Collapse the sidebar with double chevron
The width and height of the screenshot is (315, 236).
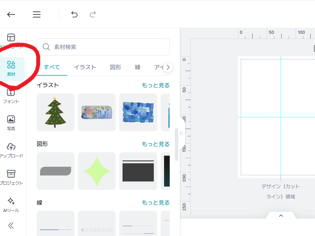(x=11, y=225)
